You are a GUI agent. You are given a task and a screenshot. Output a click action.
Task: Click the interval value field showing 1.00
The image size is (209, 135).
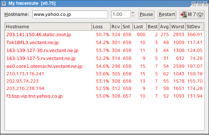(x=121, y=15)
